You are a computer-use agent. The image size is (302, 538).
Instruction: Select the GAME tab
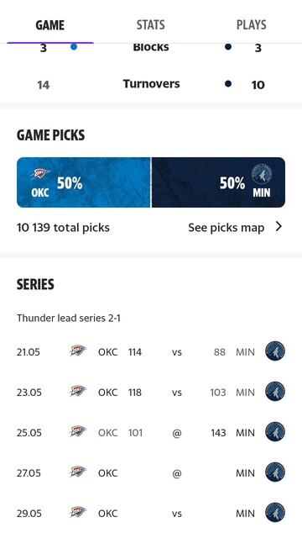pos(50,24)
